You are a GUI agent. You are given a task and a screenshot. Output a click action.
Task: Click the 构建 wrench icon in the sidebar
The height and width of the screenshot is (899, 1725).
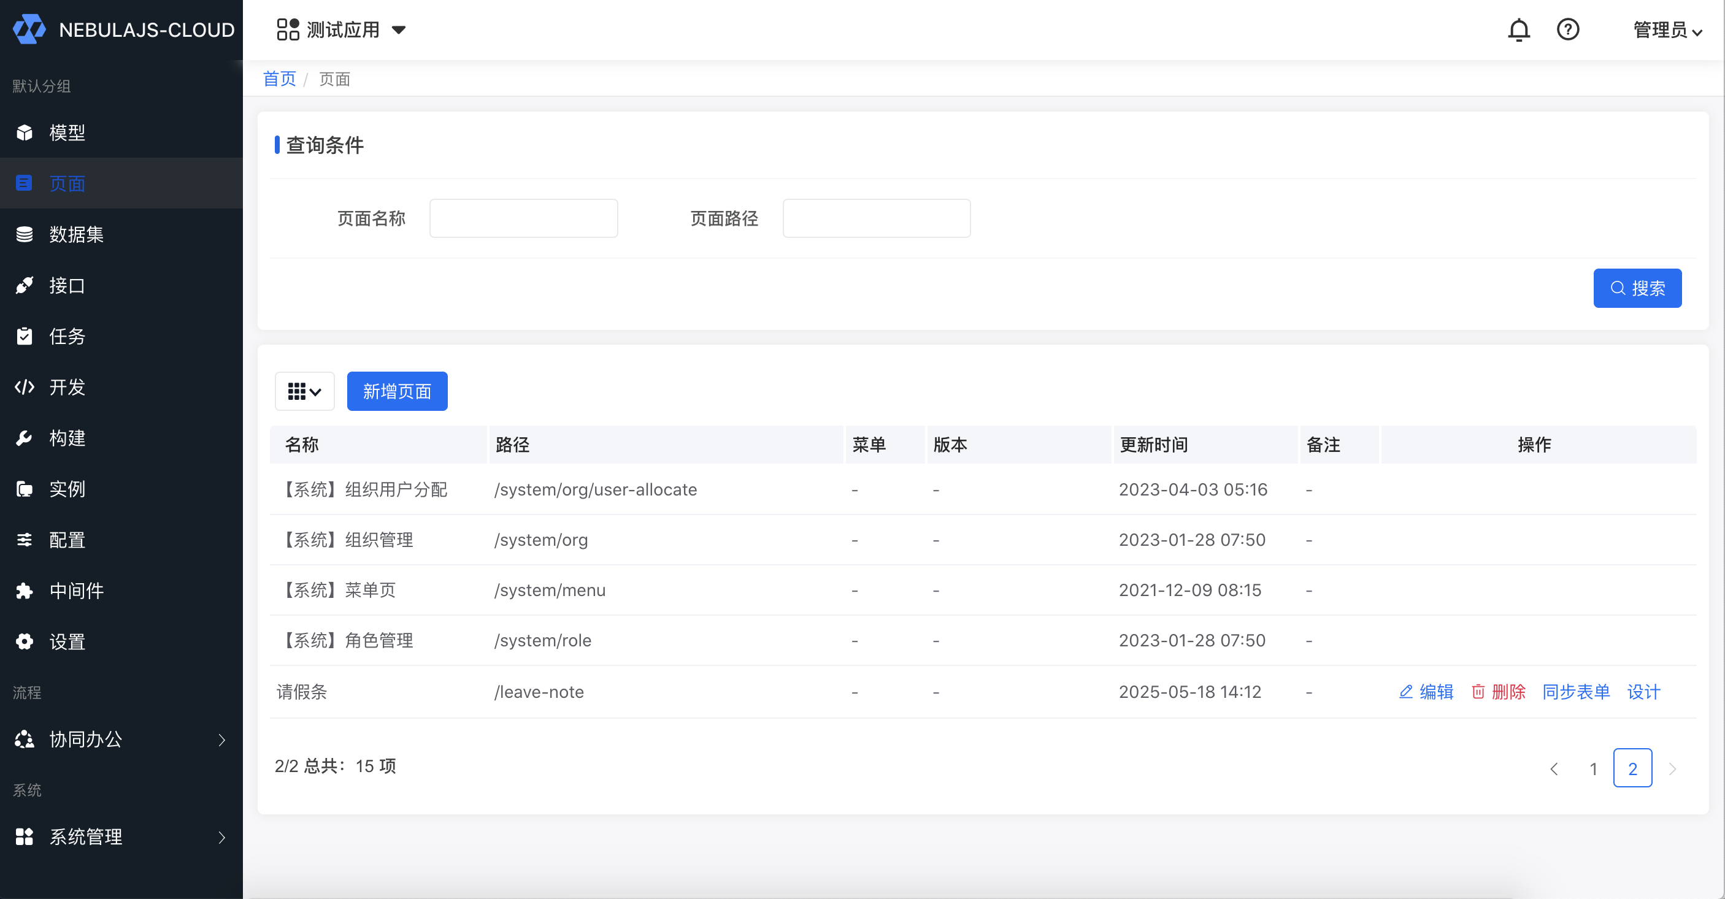[x=25, y=438]
